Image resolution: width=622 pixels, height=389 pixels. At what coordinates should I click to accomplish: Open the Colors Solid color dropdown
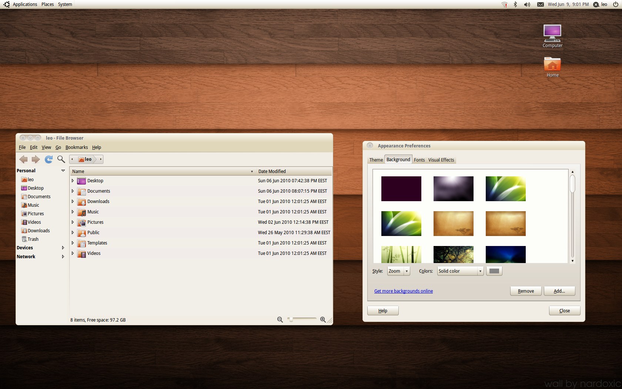click(460, 271)
